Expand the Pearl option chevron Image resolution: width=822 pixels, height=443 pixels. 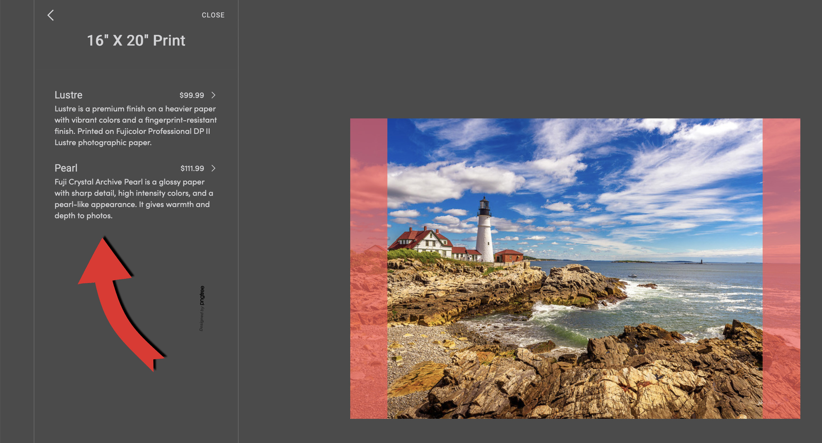tap(214, 168)
